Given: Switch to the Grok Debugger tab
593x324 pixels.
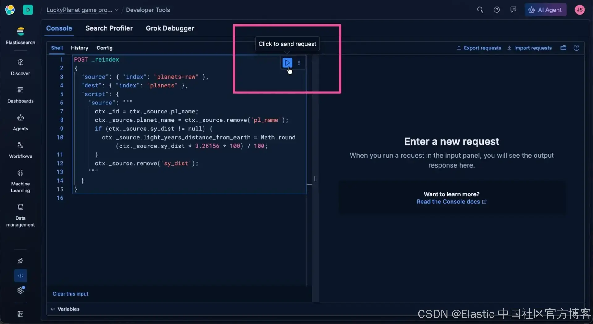Looking at the screenshot, I should 170,28.
